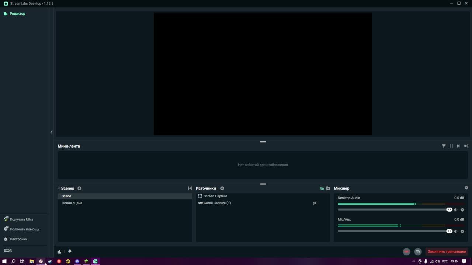Open the Редактор (Editor) sidebar tab
Image resolution: width=472 pixels, height=265 pixels.
click(x=14, y=14)
